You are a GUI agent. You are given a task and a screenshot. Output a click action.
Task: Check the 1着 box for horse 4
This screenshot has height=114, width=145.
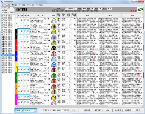coord(22,37)
